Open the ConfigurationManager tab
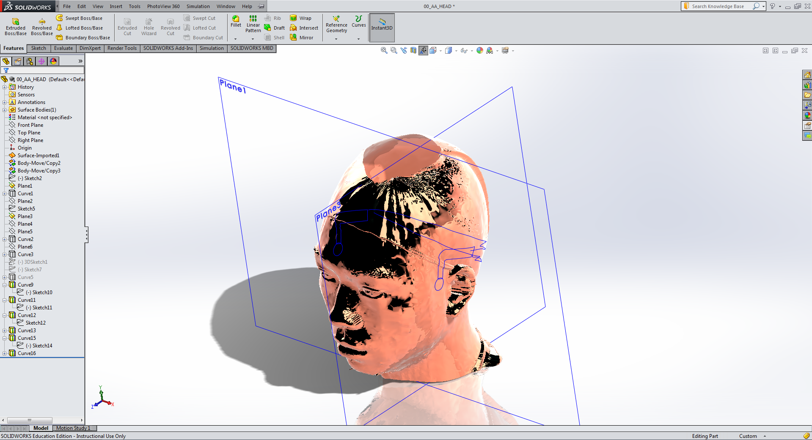Viewport: 812px width, 440px height. (x=30, y=61)
